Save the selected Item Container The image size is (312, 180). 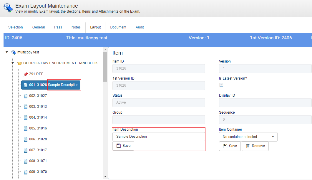[x=230, y=146]
